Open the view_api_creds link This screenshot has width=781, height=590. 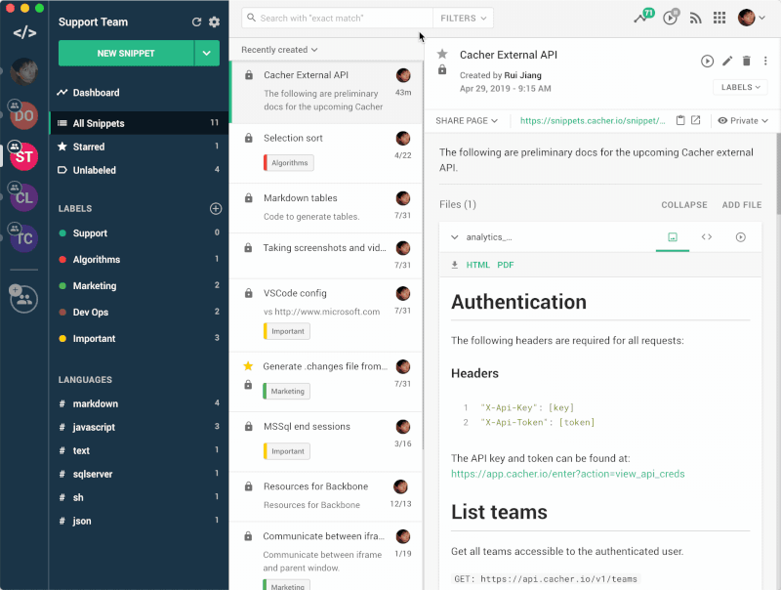568,474
